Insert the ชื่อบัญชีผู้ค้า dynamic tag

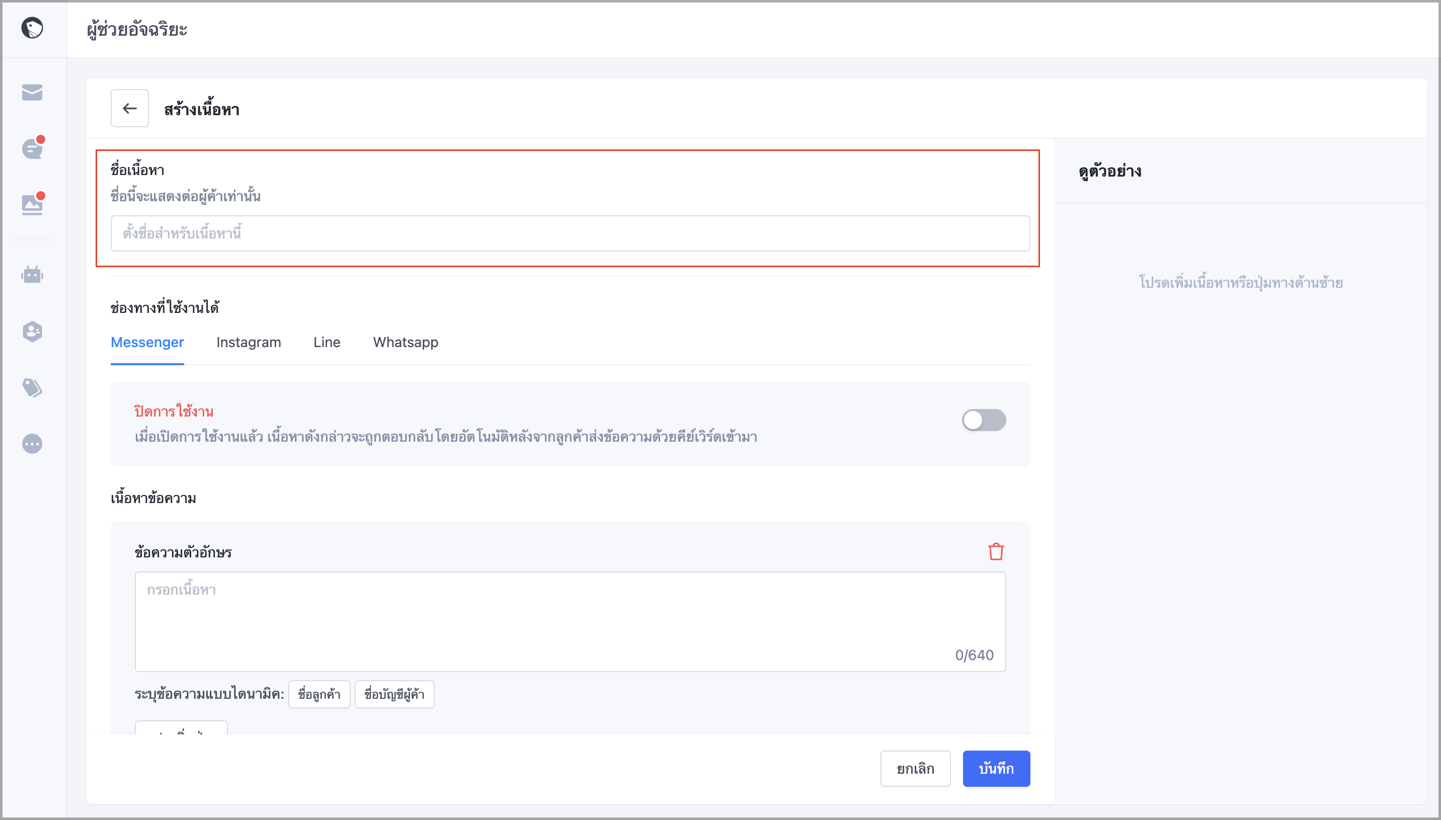[x=394, y=694]
